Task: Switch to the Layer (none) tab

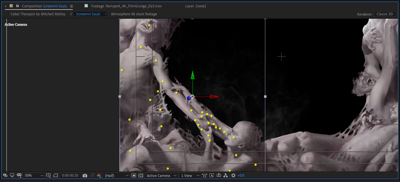Action: pos(196,6)
